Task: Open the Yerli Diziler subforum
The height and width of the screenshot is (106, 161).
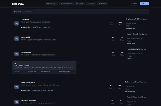Action: 37,27
